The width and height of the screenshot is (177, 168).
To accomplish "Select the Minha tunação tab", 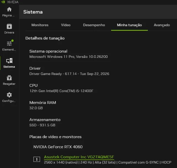I will pos(129,25).
